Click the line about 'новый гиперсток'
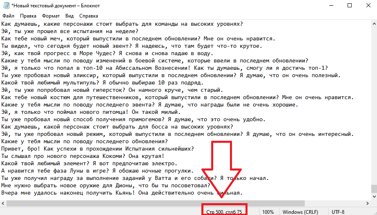 pos(112,90)
